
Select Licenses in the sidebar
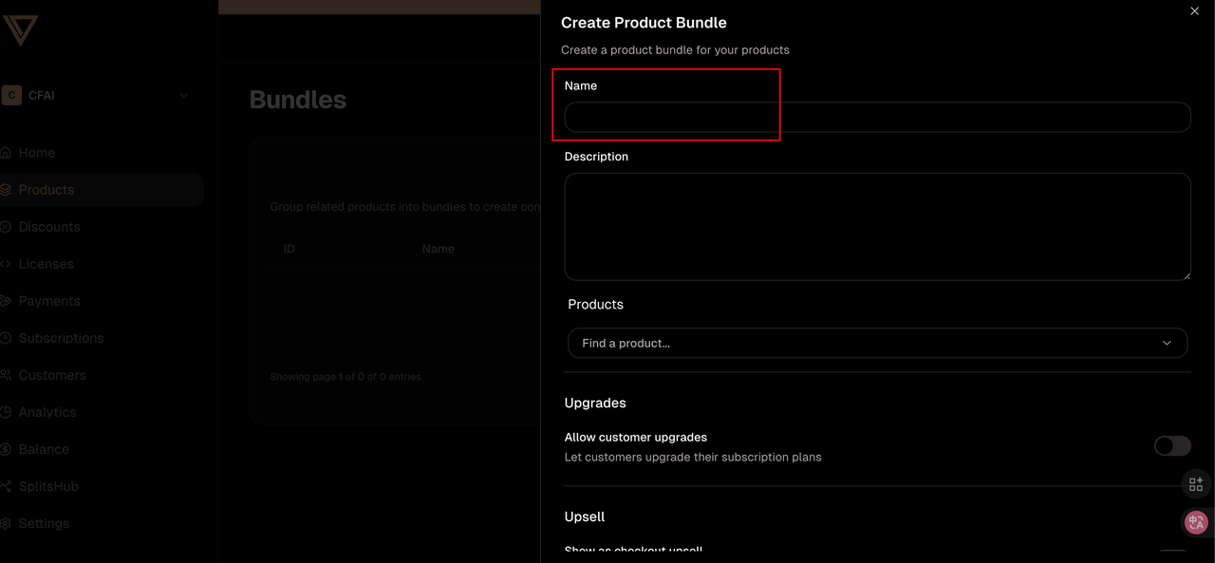[46, 263]
